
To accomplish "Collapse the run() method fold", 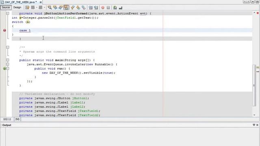I will (8, 69).
